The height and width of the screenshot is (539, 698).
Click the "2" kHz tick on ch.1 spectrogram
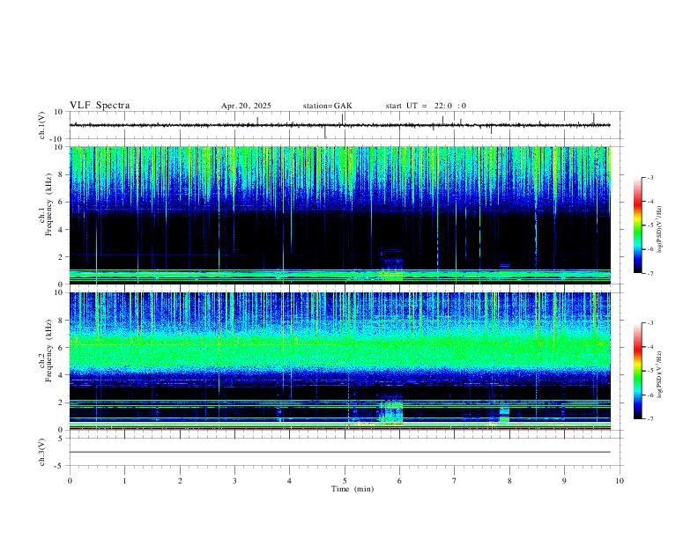62,257
